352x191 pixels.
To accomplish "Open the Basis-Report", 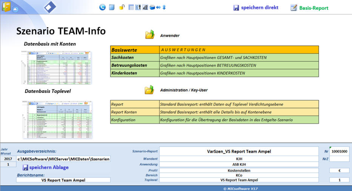I will pyautogui.click(x=309, y=8).
